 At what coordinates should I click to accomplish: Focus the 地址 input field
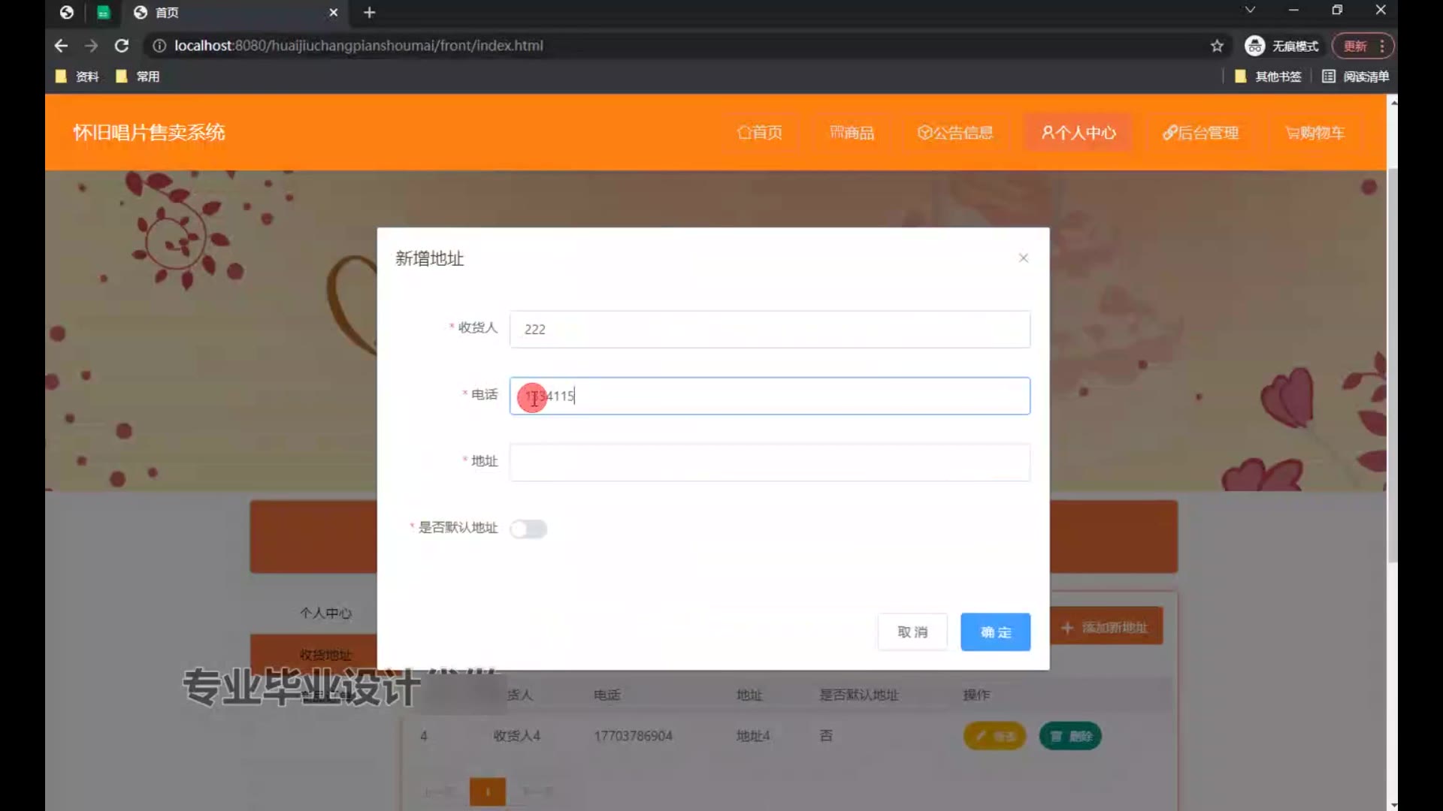(x=769, y=462)
